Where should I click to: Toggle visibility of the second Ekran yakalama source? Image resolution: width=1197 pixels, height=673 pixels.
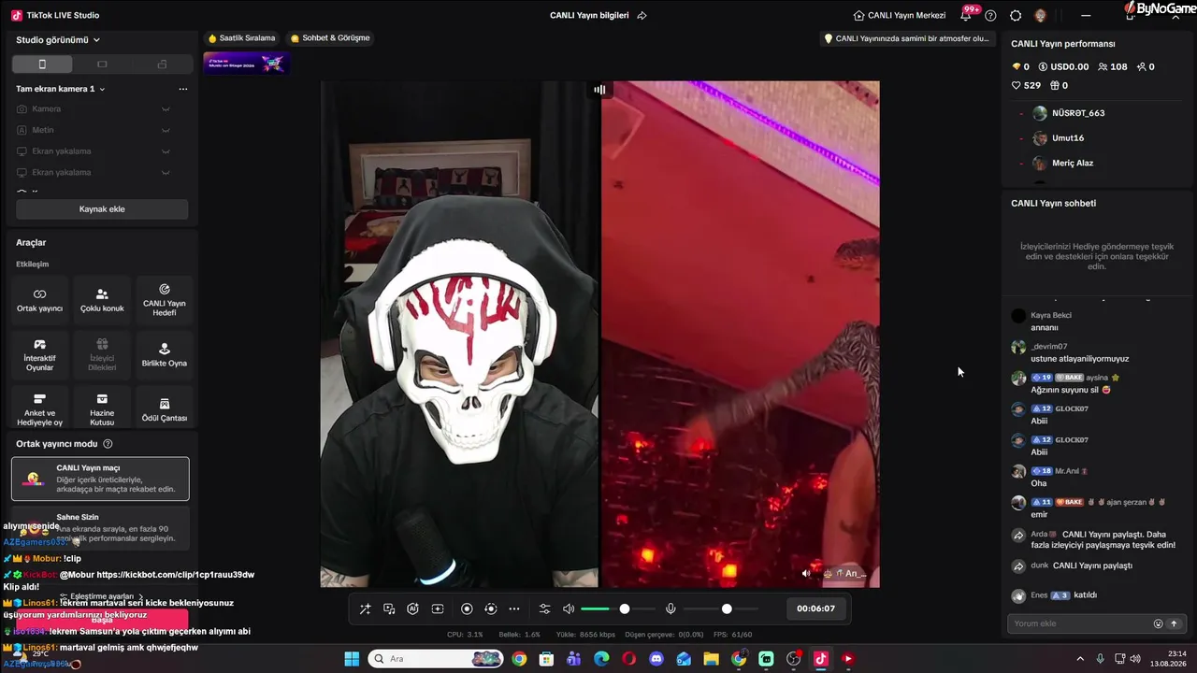[x=166, y=172]
